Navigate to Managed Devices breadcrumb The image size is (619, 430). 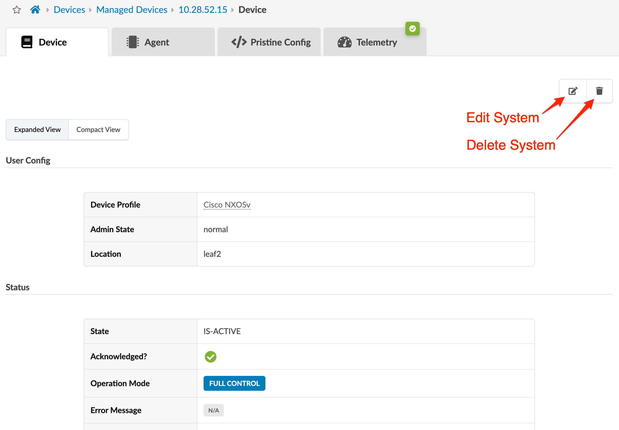click(x=132, y=10)
